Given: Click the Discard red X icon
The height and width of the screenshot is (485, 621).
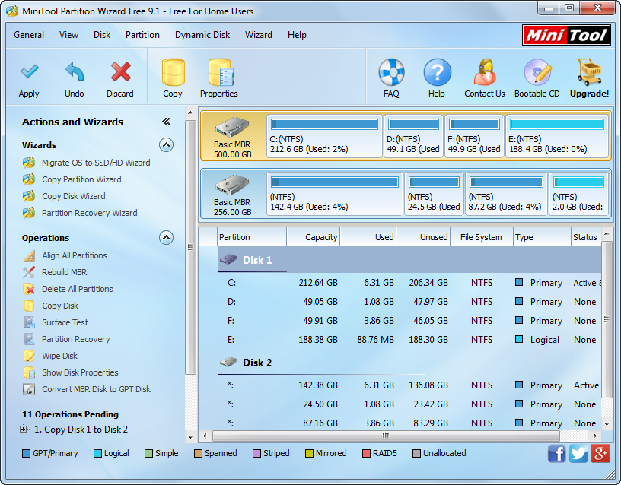Looking at the screenshot, I should coord(120,71).
